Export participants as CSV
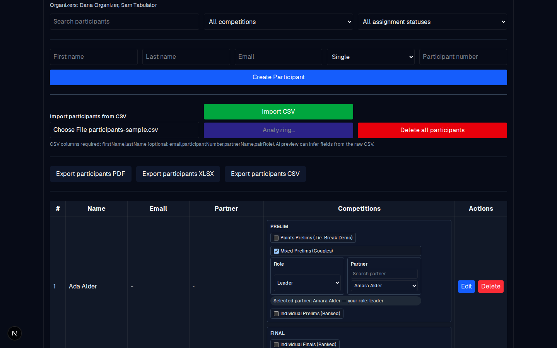 265,174
